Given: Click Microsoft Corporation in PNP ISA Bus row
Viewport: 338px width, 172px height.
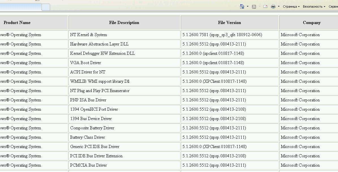Looking at the screenshot, I should pos(309,100).
